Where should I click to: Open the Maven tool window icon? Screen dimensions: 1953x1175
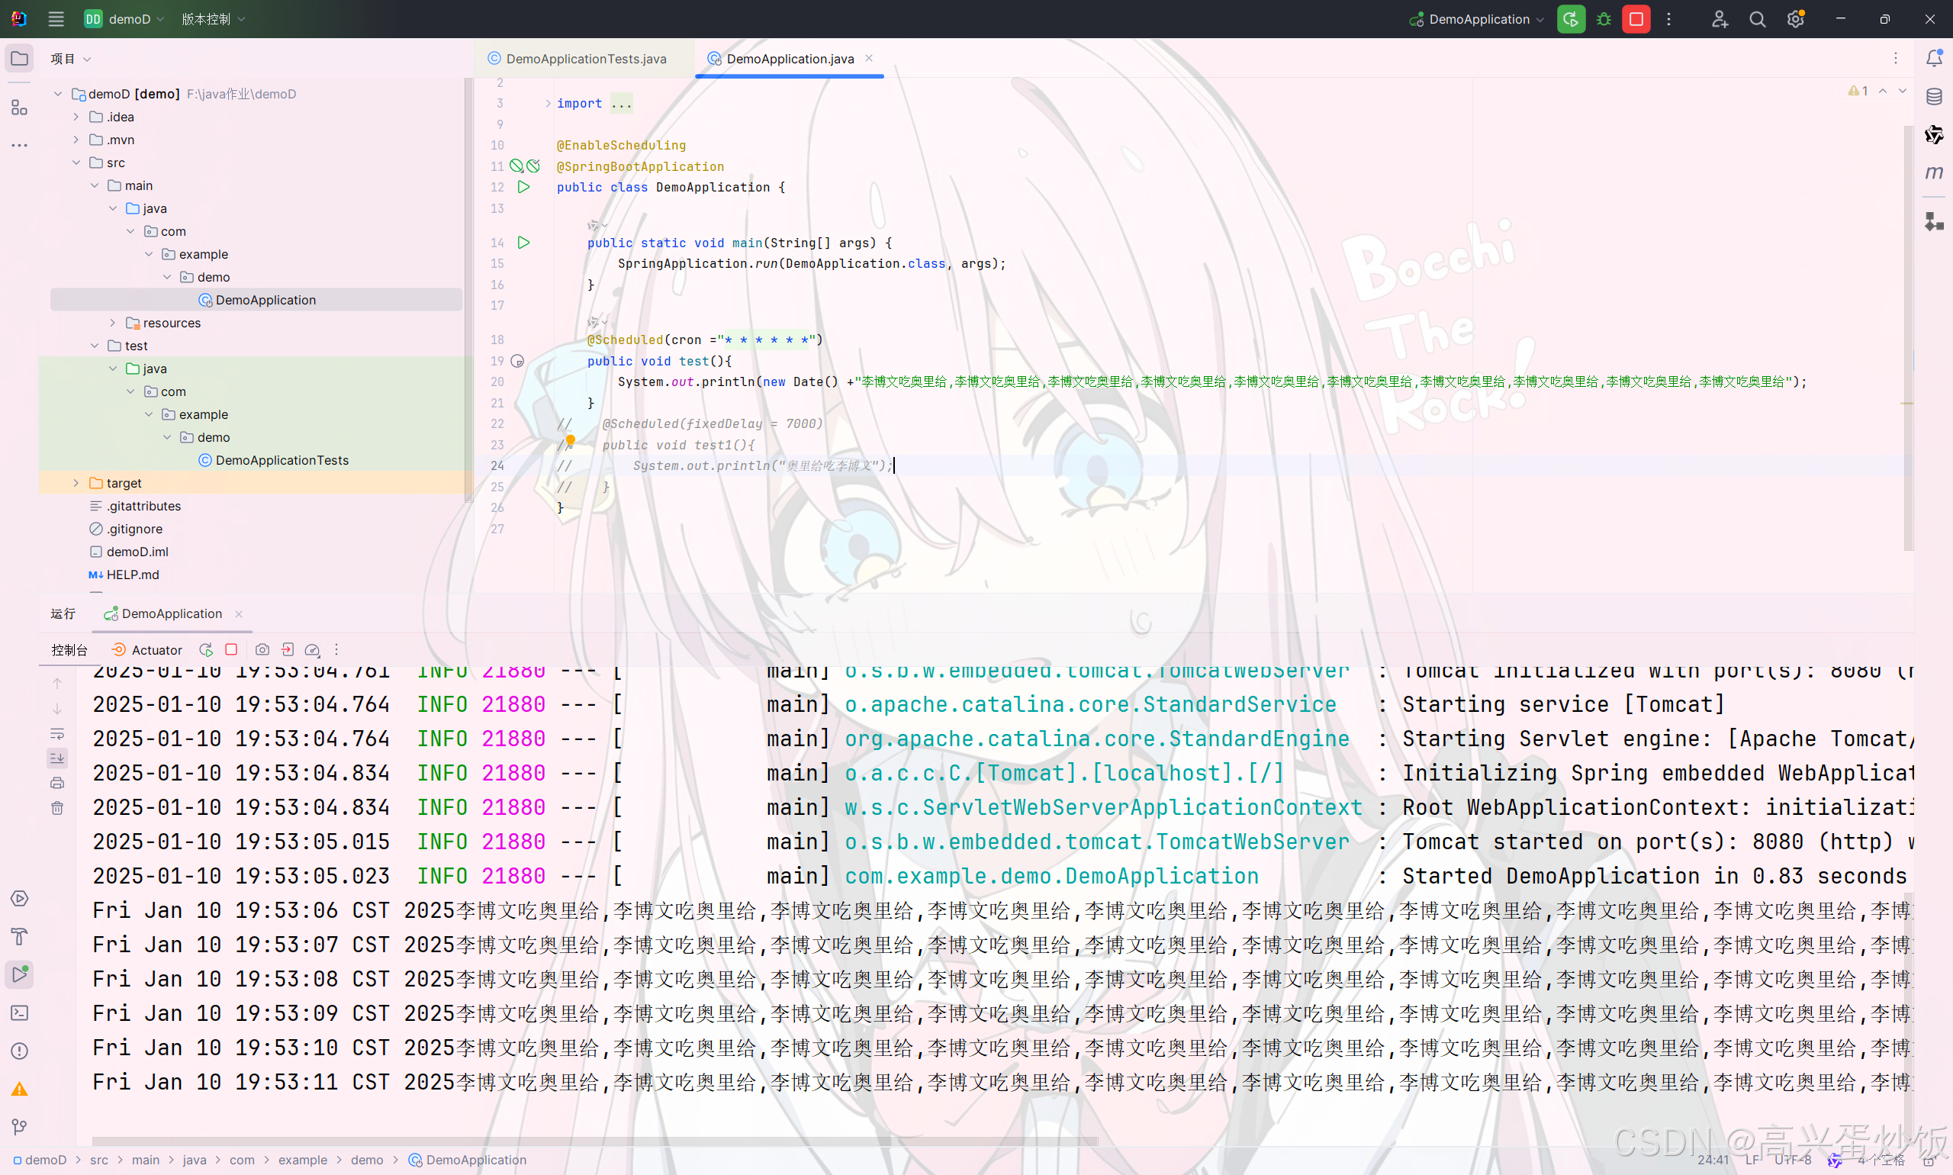point(1933,172)
